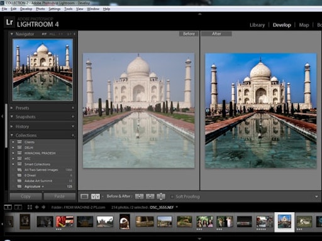Open the Window menu

[93, 9]
